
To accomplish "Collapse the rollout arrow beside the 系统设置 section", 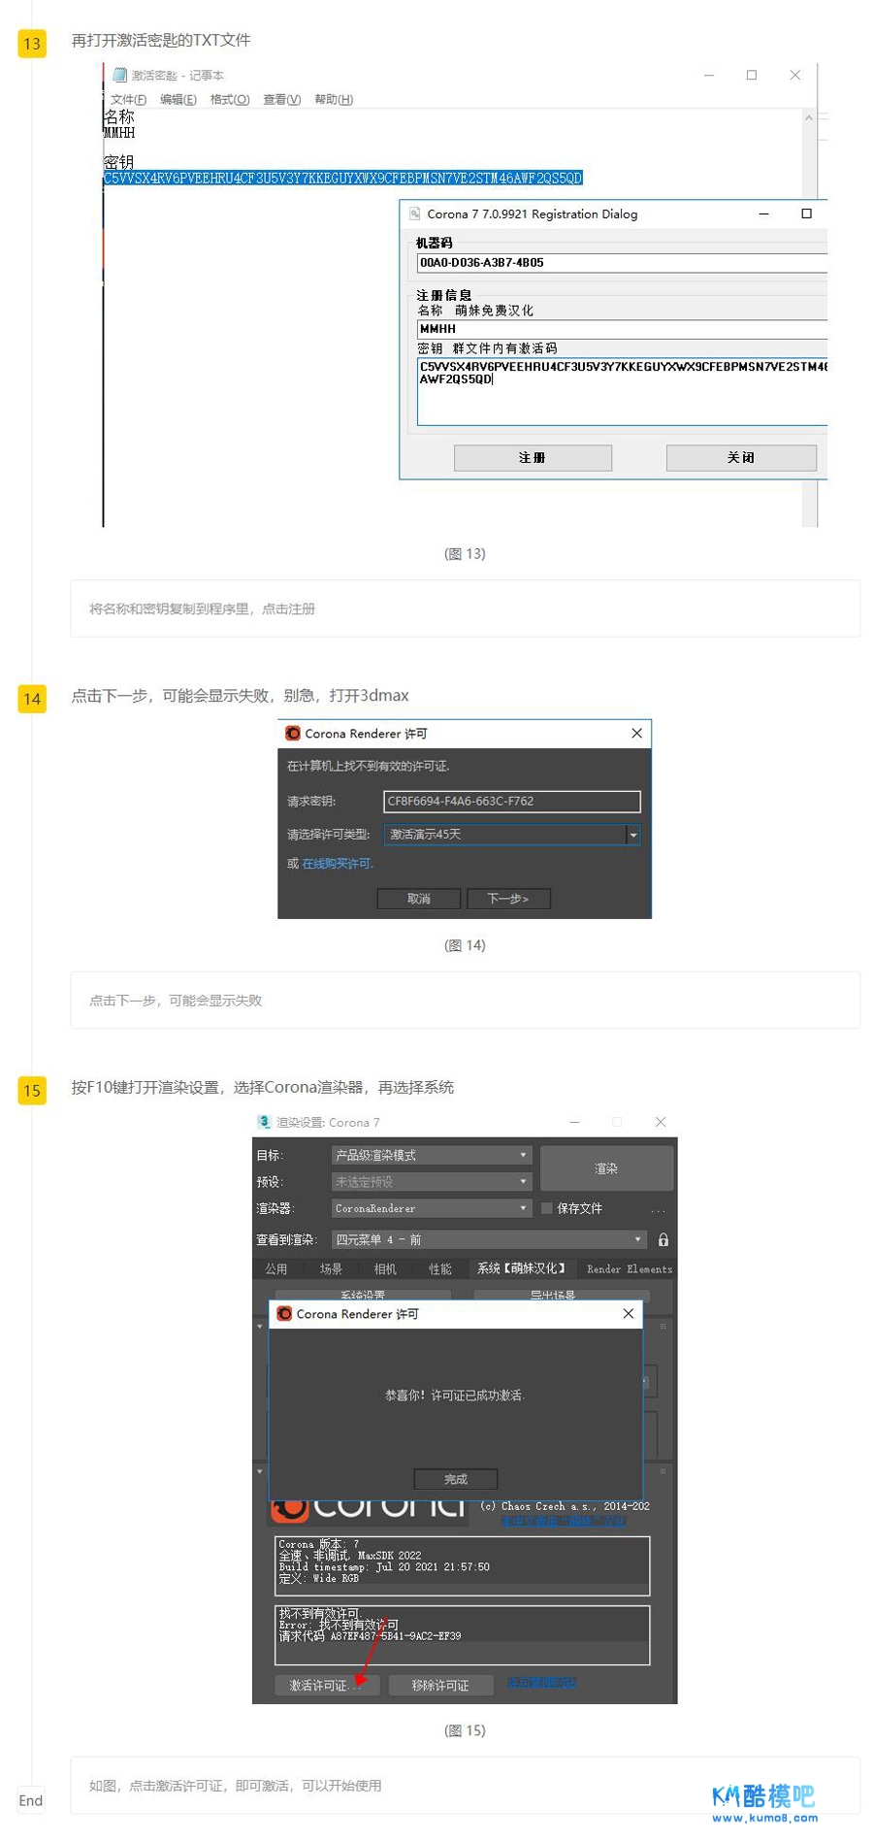I will point(260,1327).
